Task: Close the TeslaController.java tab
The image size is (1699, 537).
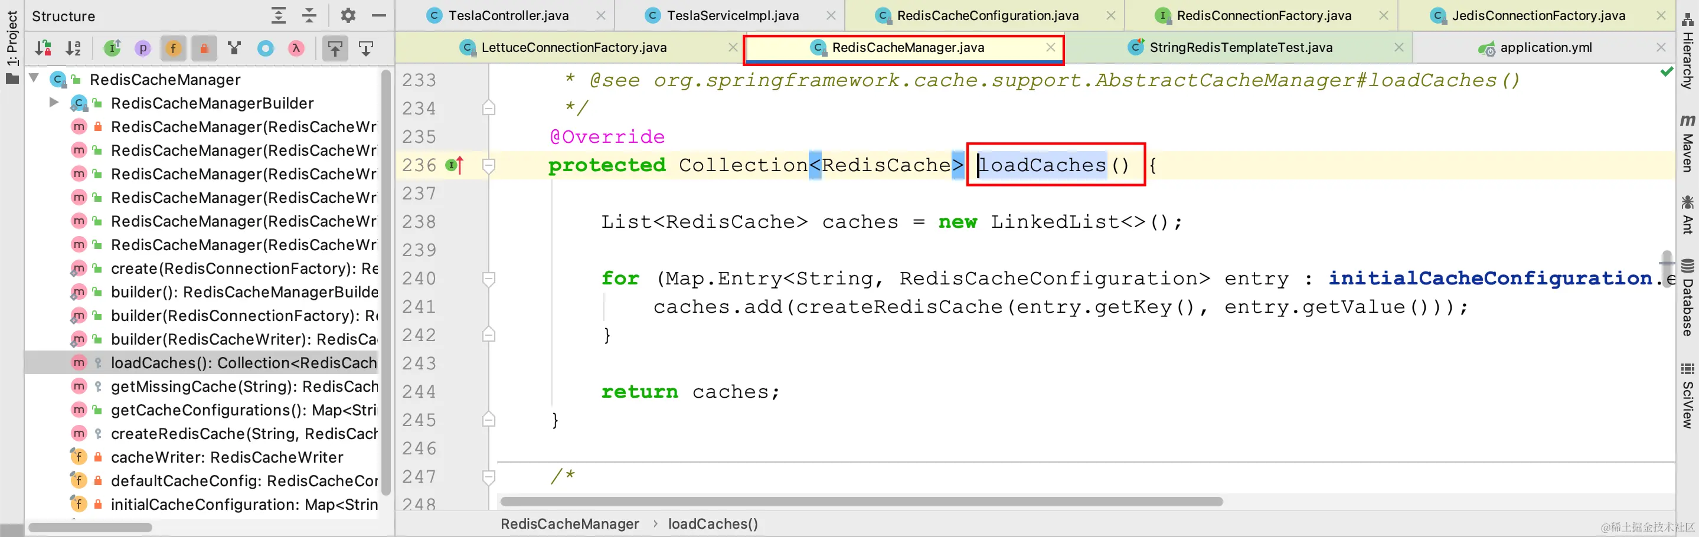Action: point(600,15)
